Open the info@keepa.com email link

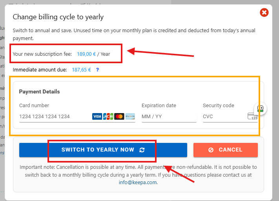point(138,182)
